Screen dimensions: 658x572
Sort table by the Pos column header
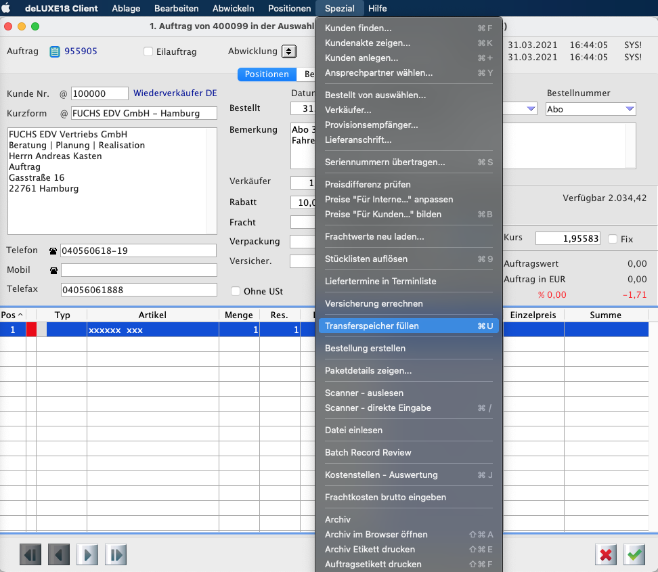[x=12, y=315]
